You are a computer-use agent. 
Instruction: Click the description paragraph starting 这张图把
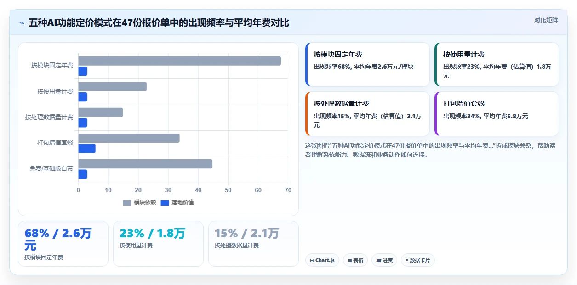(x=431, y=150)
